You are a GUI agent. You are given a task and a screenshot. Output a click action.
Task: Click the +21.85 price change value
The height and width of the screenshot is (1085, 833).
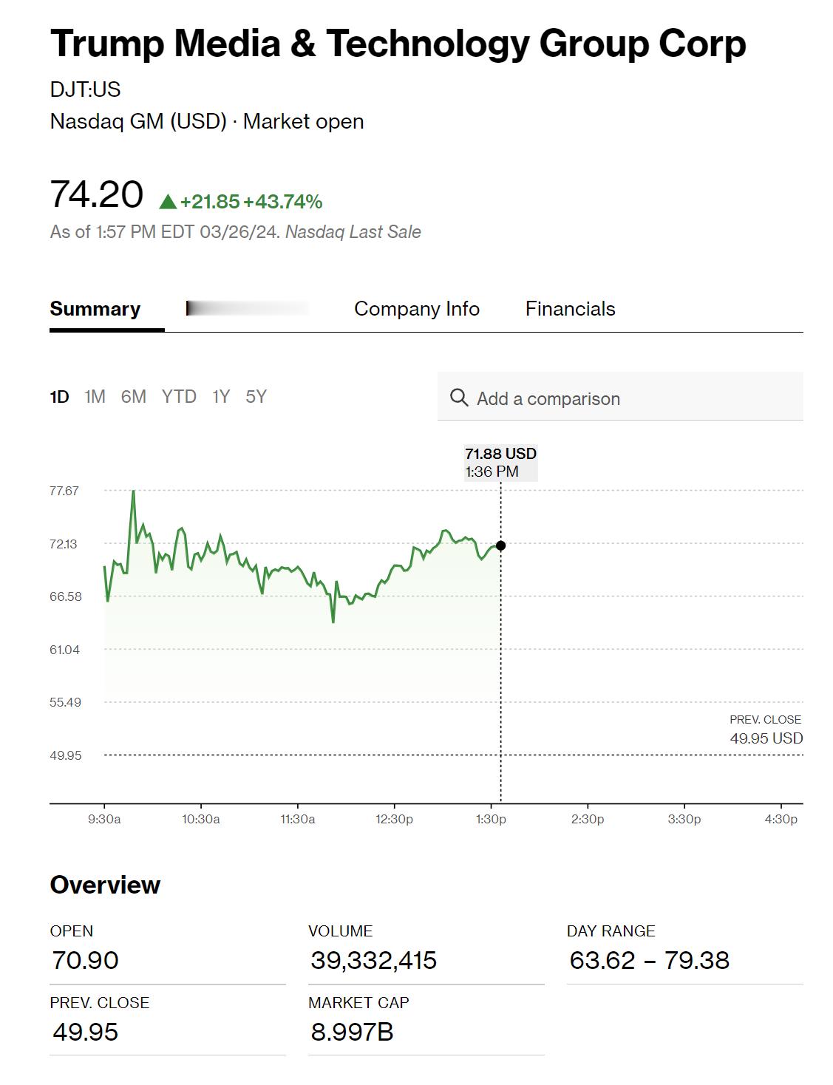pos(210,202)
